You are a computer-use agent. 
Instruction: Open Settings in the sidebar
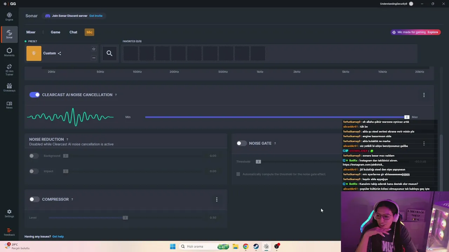[9, 213]
